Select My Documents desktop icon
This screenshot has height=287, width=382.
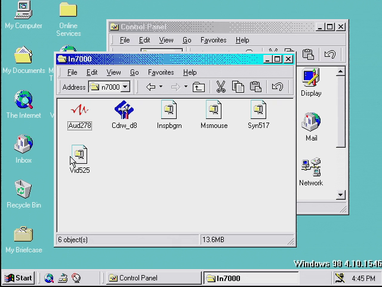[23, 54]
